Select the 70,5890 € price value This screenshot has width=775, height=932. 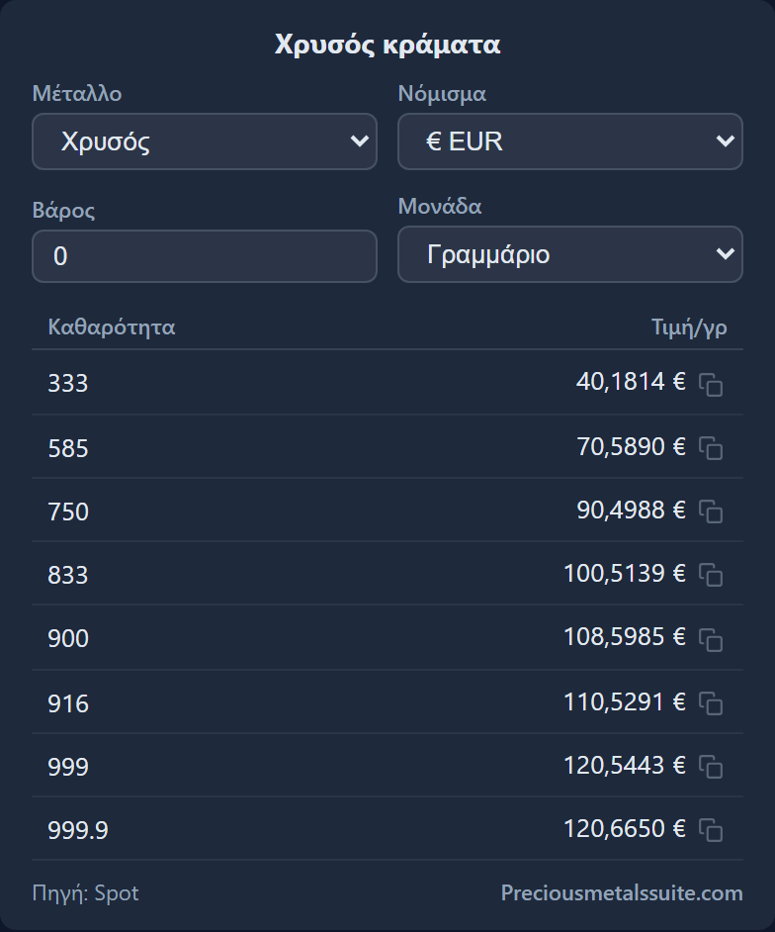(631, 446)
